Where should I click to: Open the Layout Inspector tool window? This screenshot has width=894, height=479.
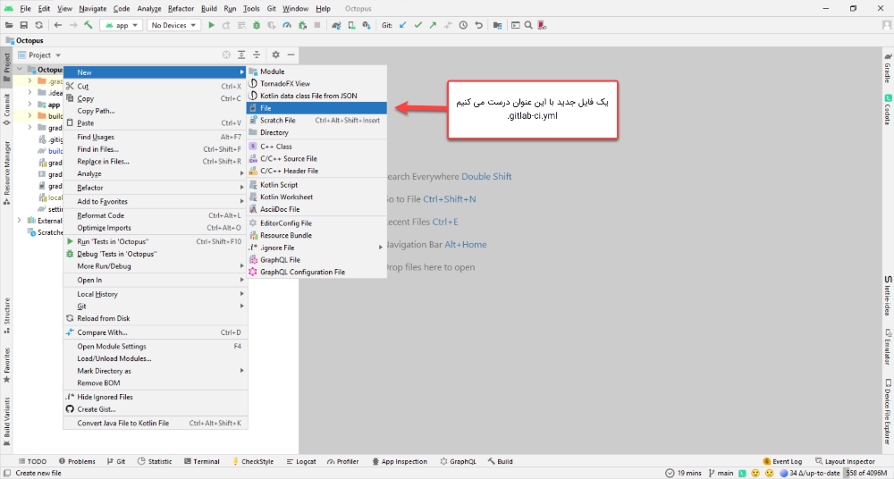click(845, 461)
